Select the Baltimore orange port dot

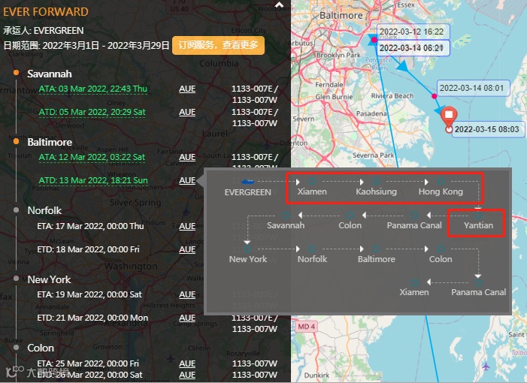16,141
